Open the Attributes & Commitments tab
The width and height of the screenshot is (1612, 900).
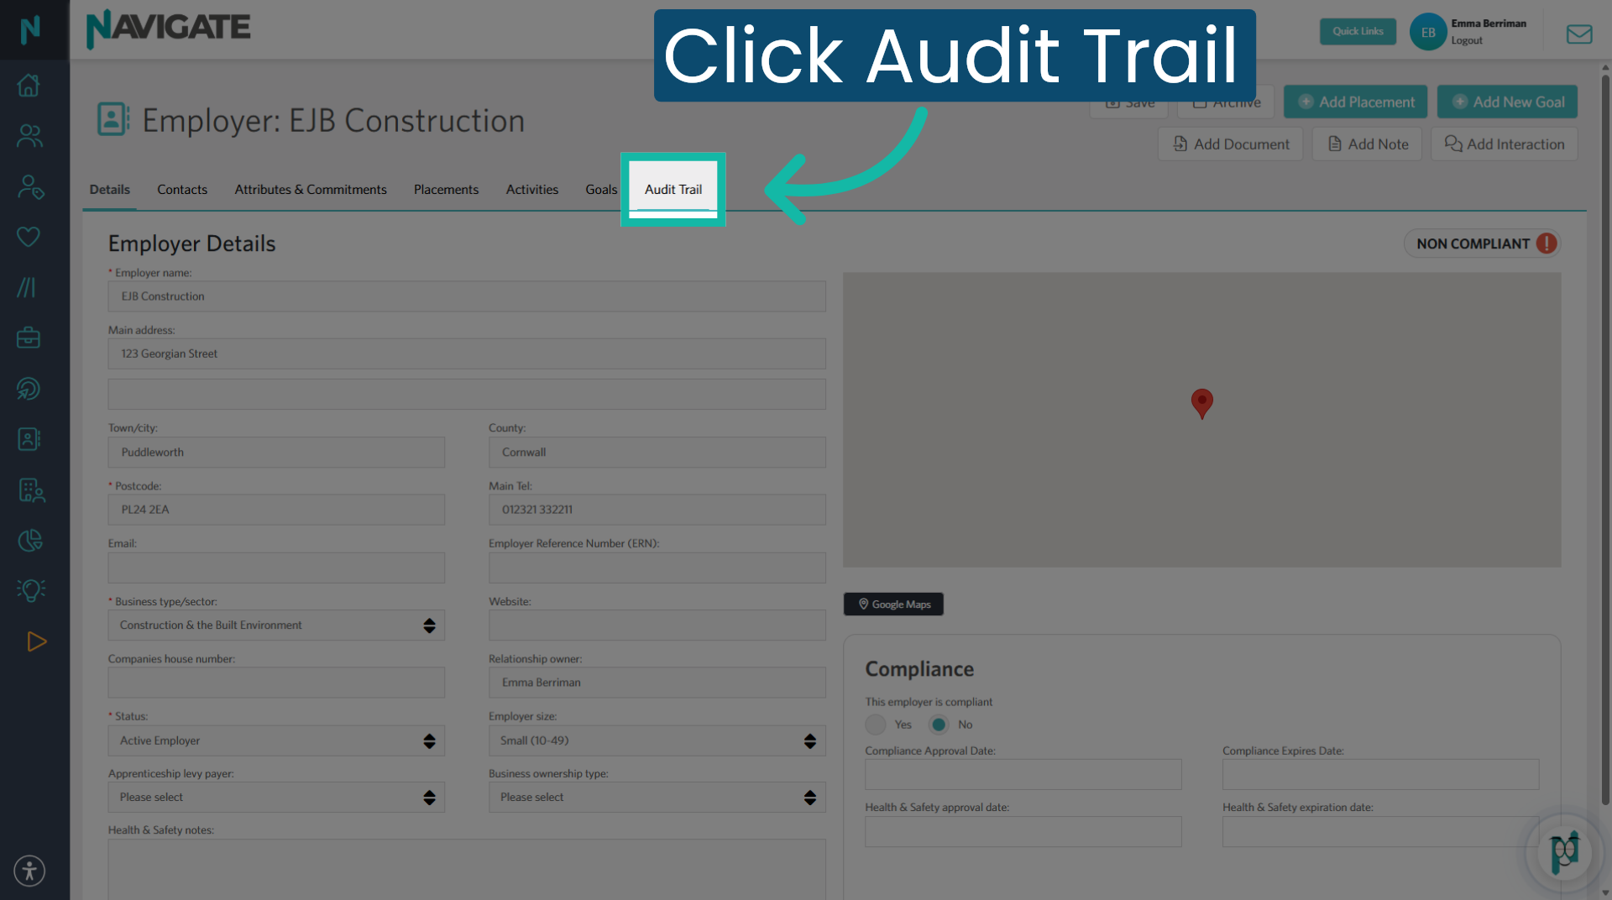pyautogui.click(x=311, y=190)
